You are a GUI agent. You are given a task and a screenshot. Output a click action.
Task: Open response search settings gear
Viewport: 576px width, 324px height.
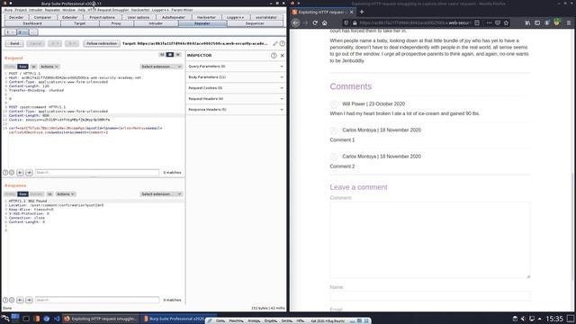(x=12, y=300)
